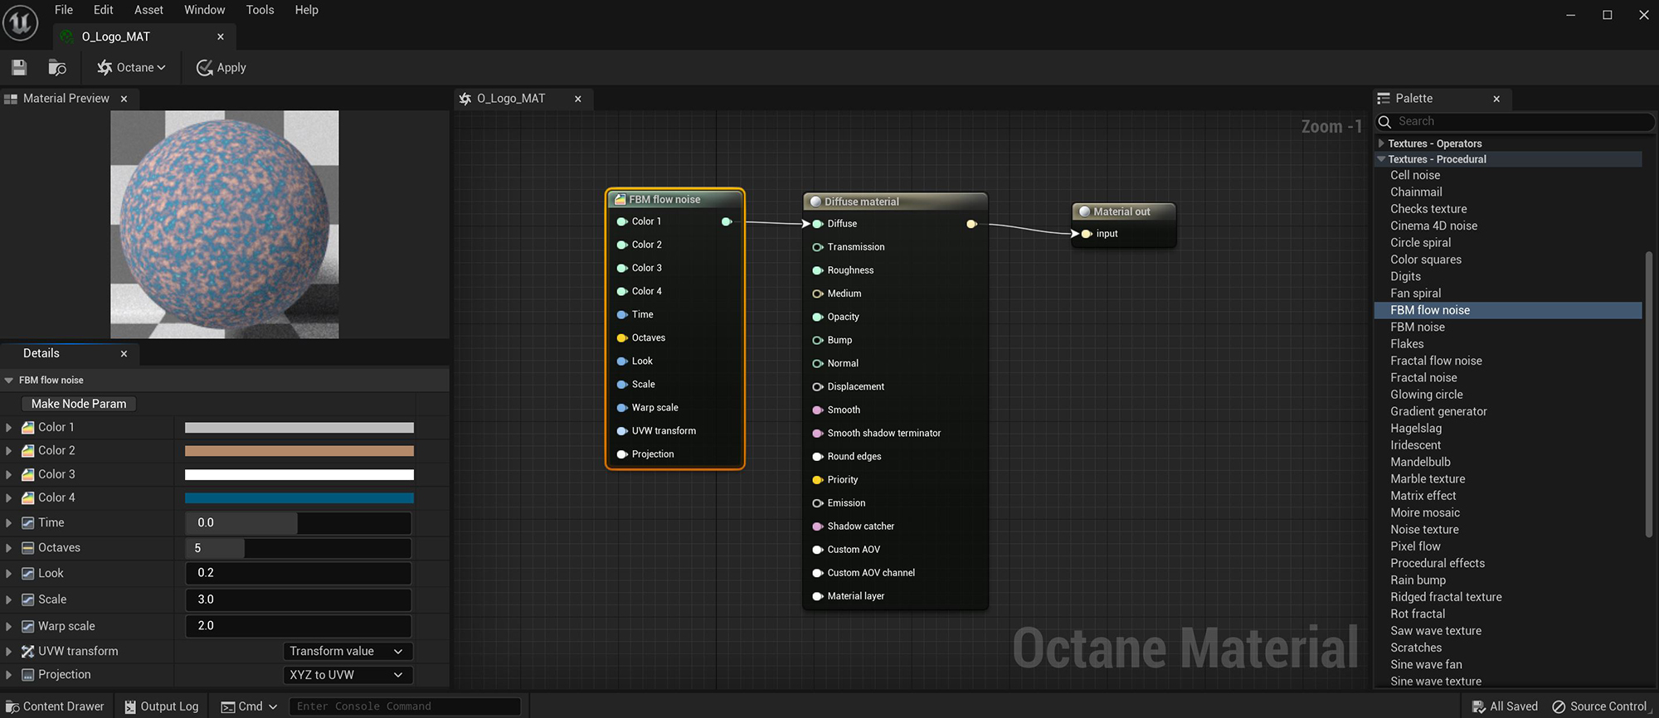
Task: Expand the Textures - Operators category
Action: [1381, 143]
